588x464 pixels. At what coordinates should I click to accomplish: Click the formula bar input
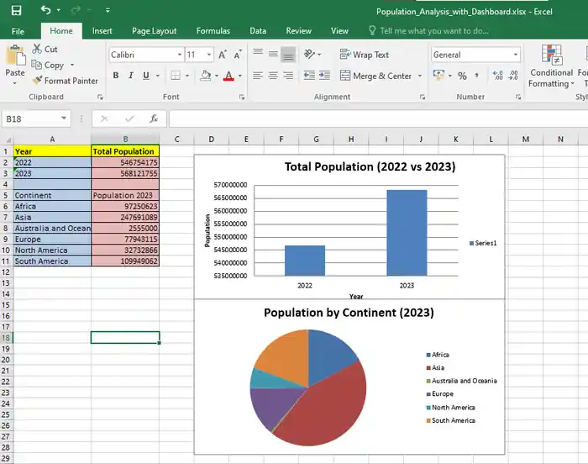pyautogui.click(x=378, y=119)
